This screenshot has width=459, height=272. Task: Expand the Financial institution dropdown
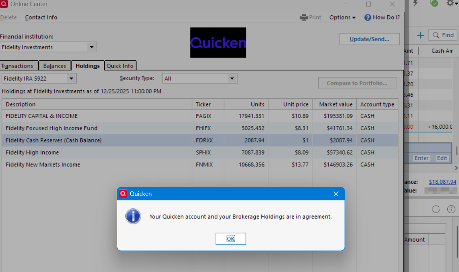pos(91,47)
